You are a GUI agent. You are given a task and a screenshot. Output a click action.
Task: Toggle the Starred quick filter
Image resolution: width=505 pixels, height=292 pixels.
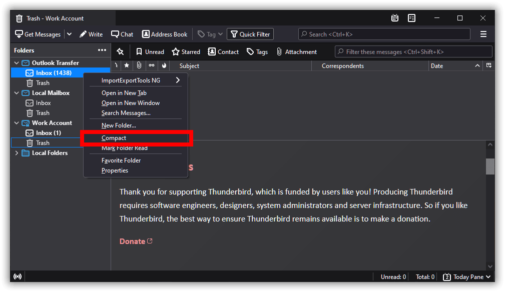point(186,51)
